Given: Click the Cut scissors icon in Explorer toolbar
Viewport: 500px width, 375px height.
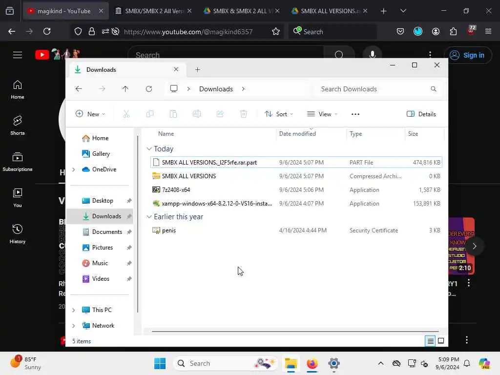Looking at the screenshot, I should click(x=126, y=114).
